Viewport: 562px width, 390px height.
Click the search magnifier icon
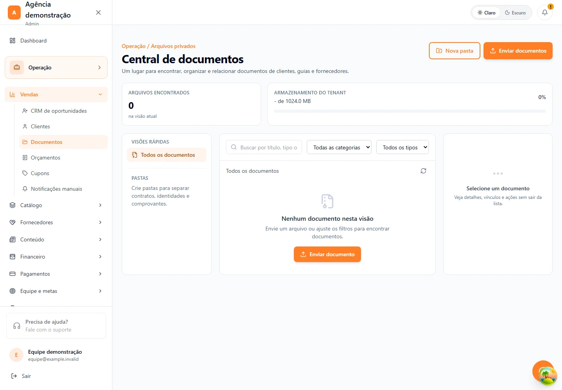[x=234, y=147]
